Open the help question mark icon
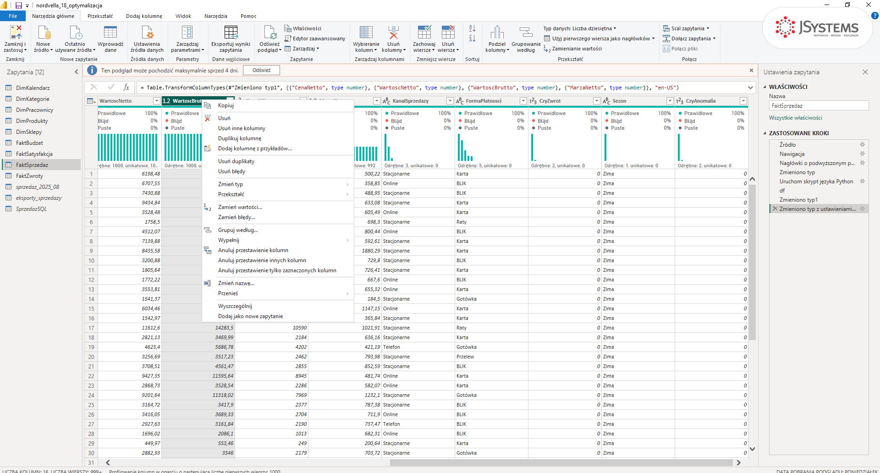 click(x=874, y=16)
